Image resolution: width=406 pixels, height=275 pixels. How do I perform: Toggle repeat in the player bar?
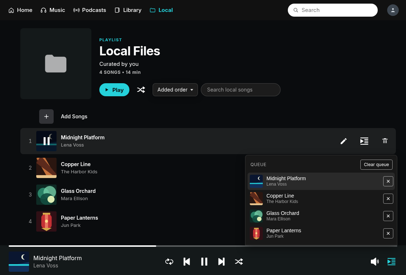169,262
